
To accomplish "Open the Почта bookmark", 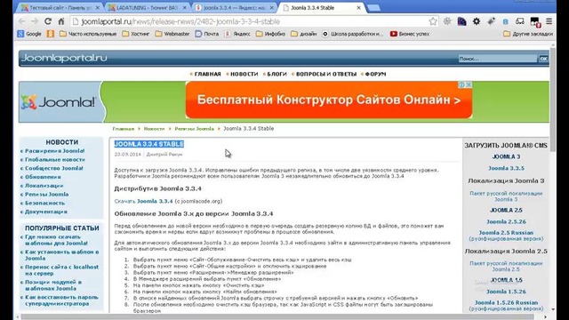I will click(x=207, y=34).
